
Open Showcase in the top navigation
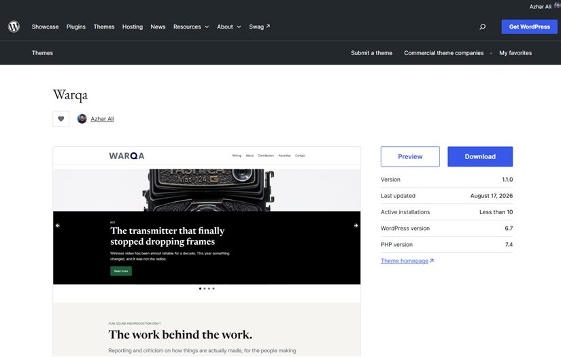45,27
